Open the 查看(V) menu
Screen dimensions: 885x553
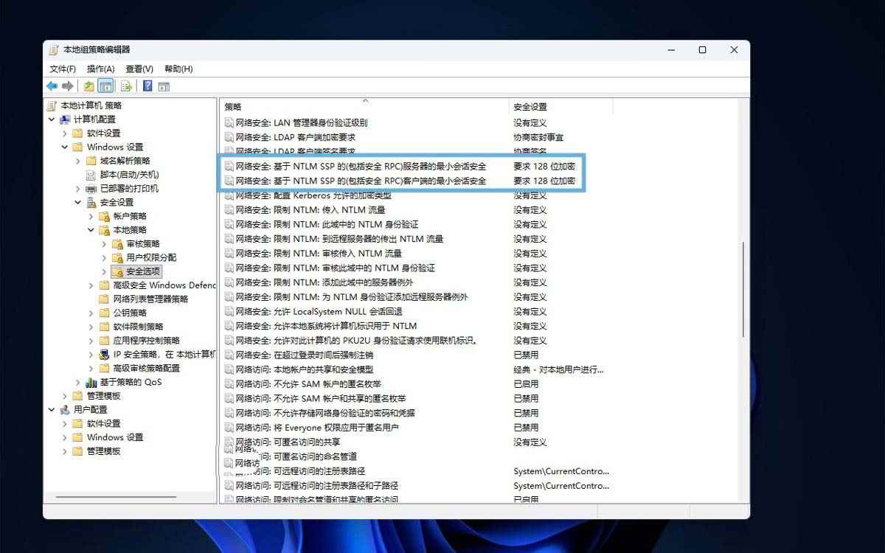click(x=139, y=69)
